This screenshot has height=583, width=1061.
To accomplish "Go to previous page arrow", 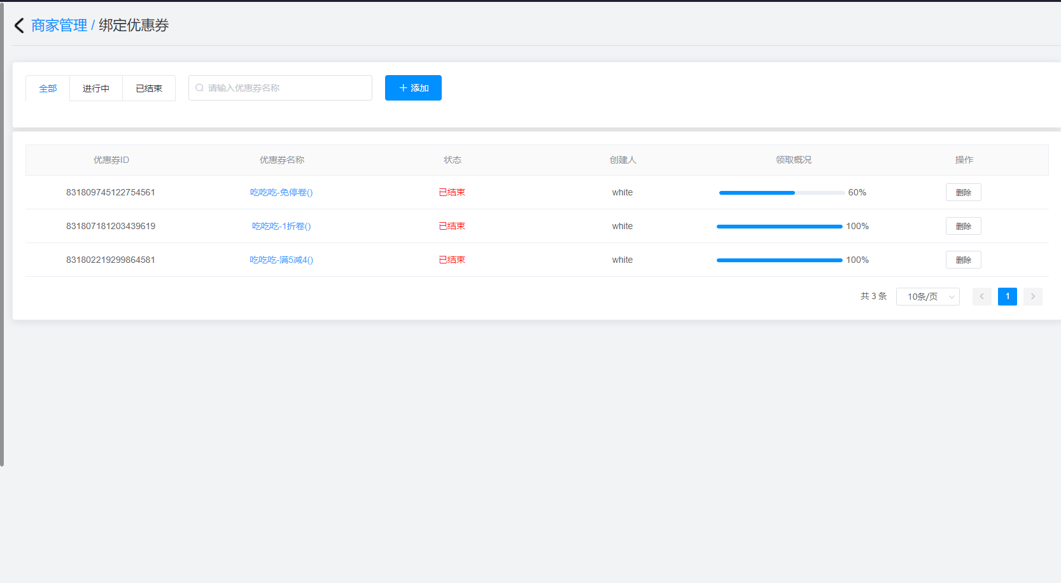I will [981, 297].
